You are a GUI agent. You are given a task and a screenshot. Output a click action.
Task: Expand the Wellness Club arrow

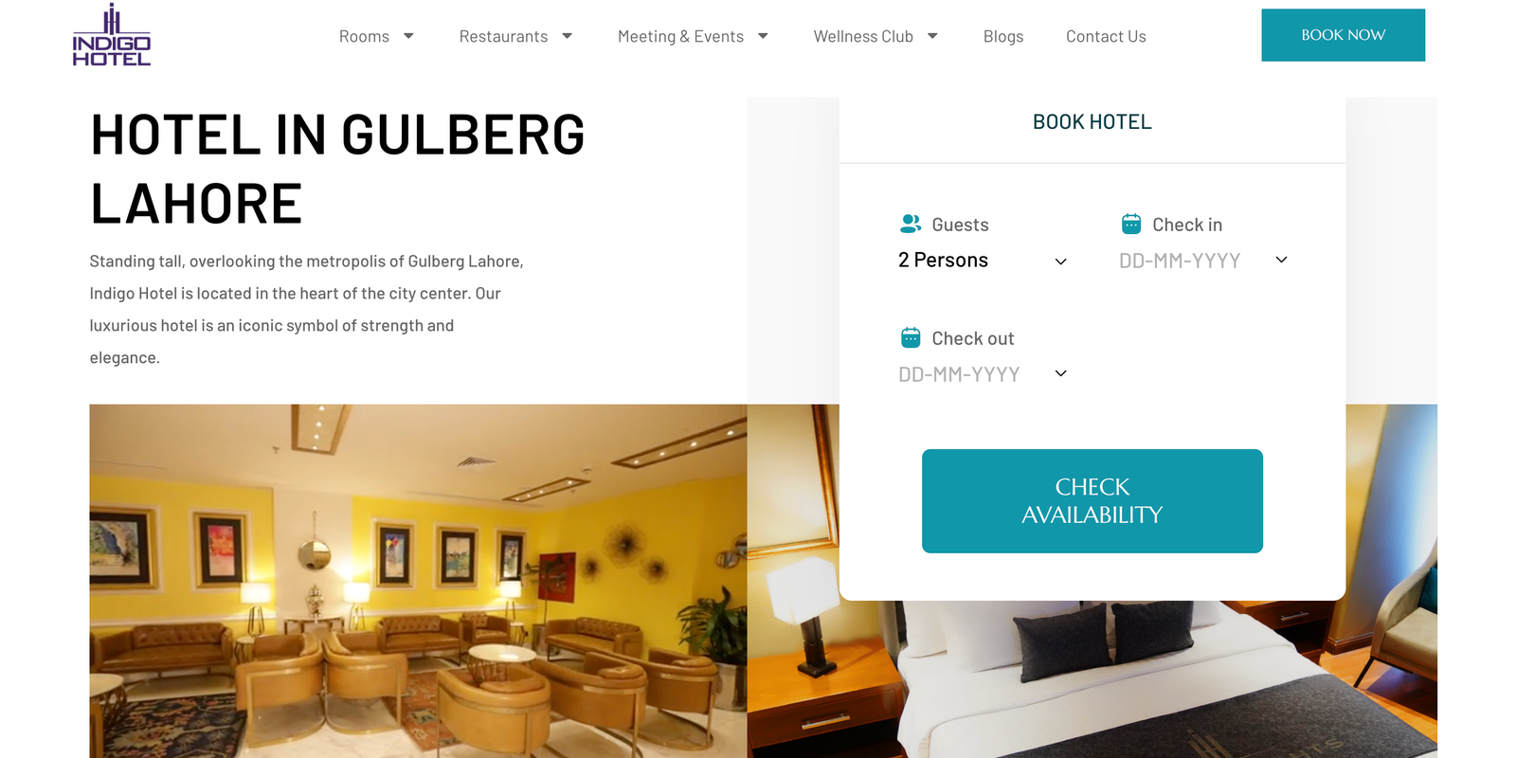coord(932,36)
